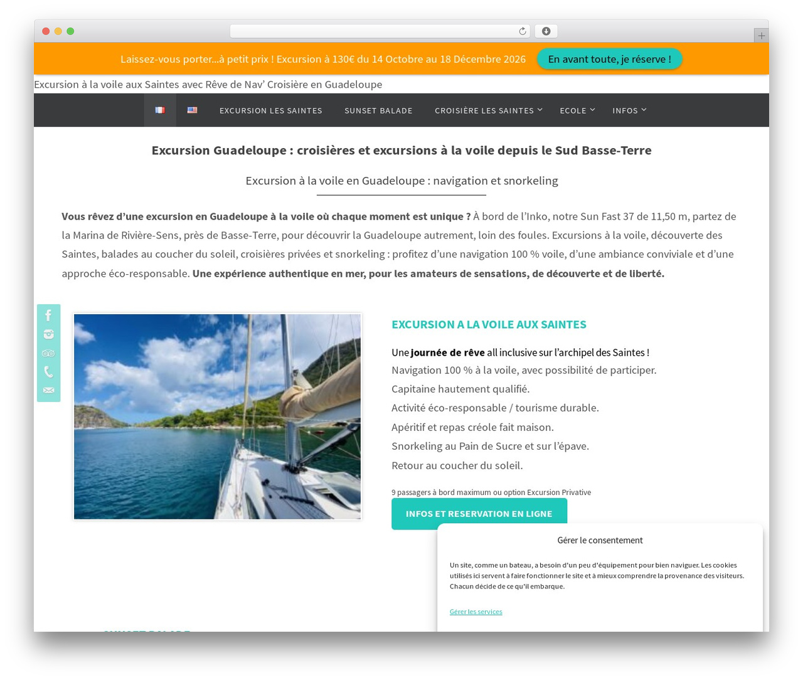Follow the 'Gérer les services' link

tap(476, 612)
